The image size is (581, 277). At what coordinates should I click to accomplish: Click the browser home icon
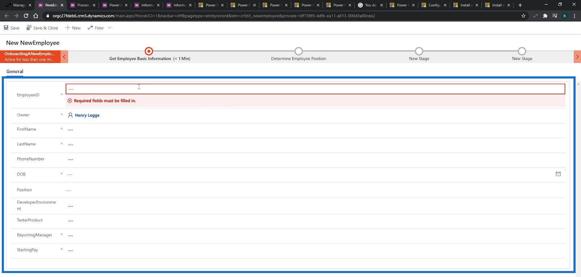[36, 16]
